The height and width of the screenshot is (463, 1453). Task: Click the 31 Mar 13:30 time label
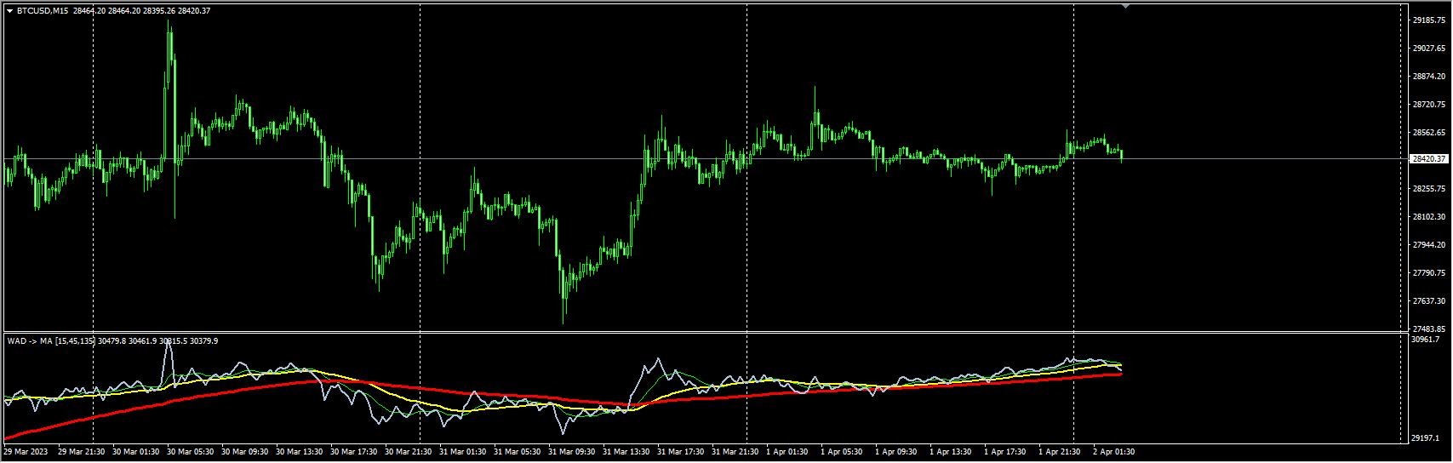pyautogui.click(x=626, y=452)
